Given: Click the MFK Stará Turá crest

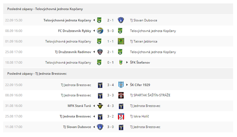Looking at the screenshot, I should click(100, 106).
